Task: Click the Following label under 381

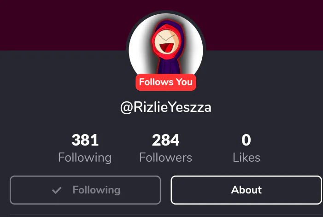Action: click(x=85, y=158)
